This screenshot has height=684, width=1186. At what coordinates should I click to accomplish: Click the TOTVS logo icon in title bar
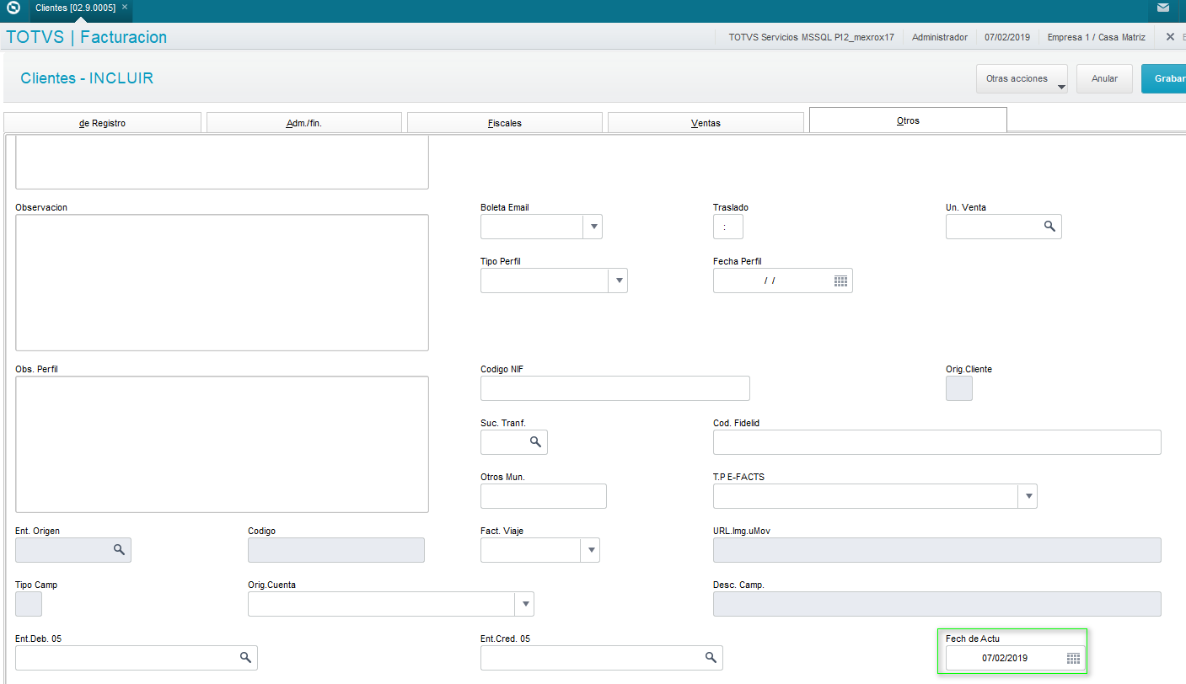(x=13, y=8)
